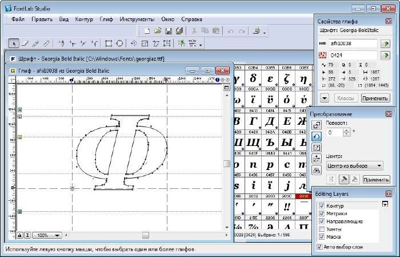Click the generate Unicode button beside 0424
The image size is (400, 257).
[x=385, y=55]
